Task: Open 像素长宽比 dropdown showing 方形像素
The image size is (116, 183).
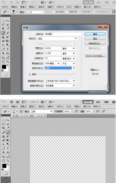Action: point(60,86)
